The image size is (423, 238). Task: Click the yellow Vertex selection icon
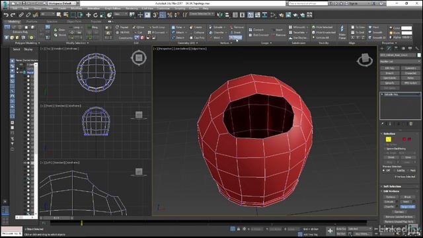pyautogui.click(x=388, y=139)
